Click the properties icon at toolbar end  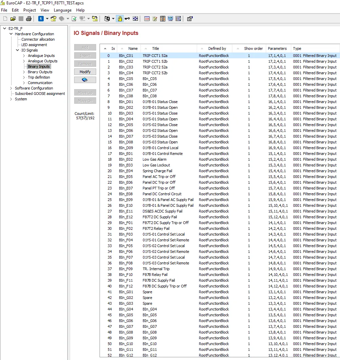tap(190, 19)
